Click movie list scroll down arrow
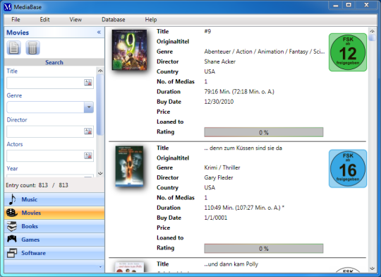 click(x=372, y=269)
